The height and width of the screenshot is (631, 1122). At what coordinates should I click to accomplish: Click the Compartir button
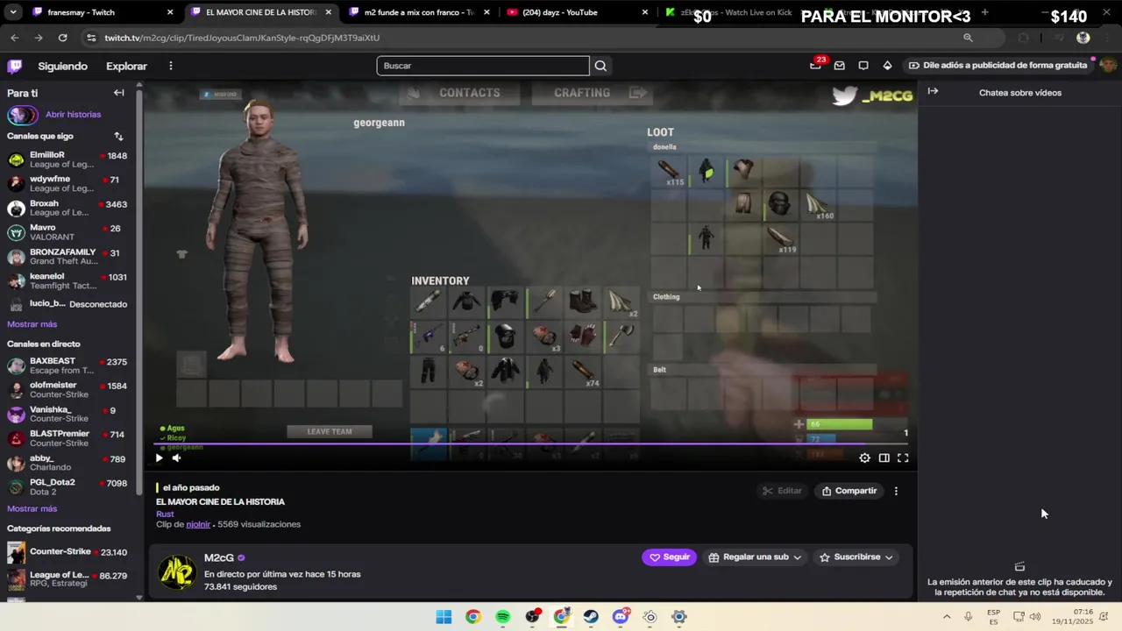coord(849,492)
